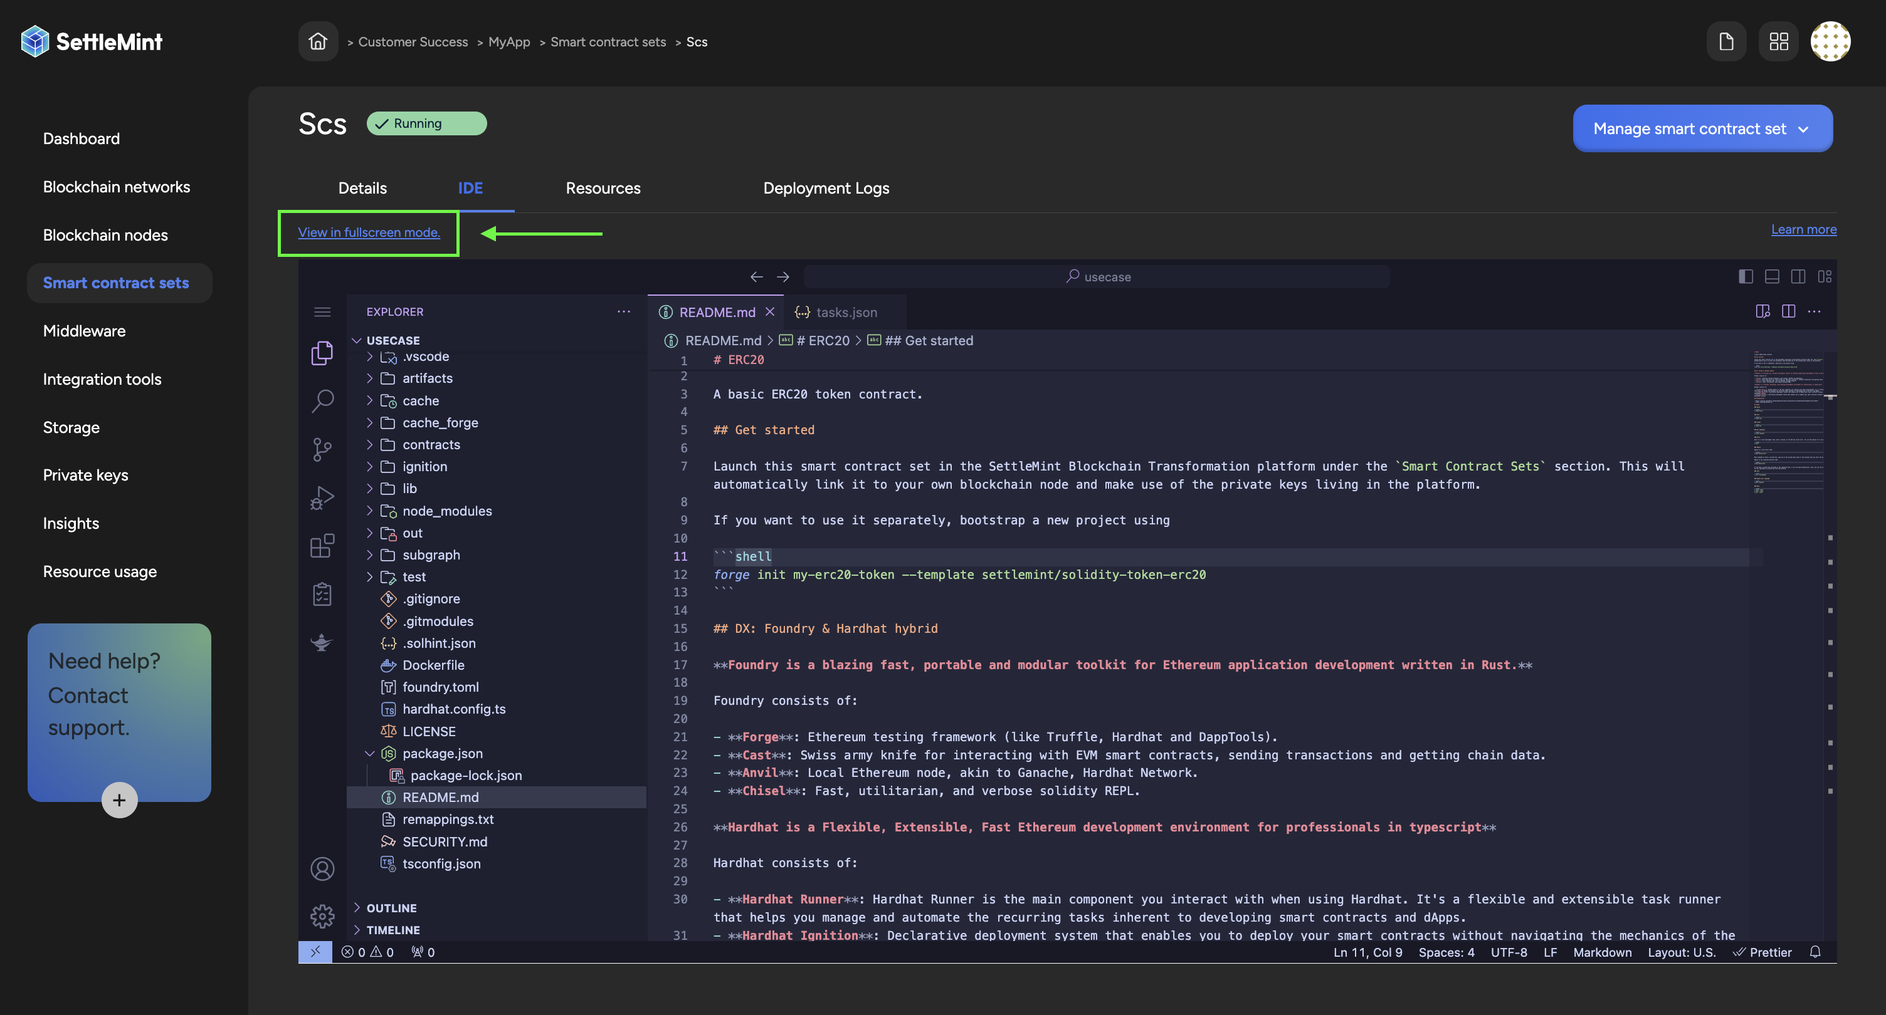Click the notifications bell in status bar
The height and width of the screenshot is (1015, 1886).
(x=1815, y=951)
